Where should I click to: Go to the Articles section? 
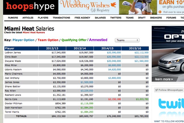click(x=28, y=18)
